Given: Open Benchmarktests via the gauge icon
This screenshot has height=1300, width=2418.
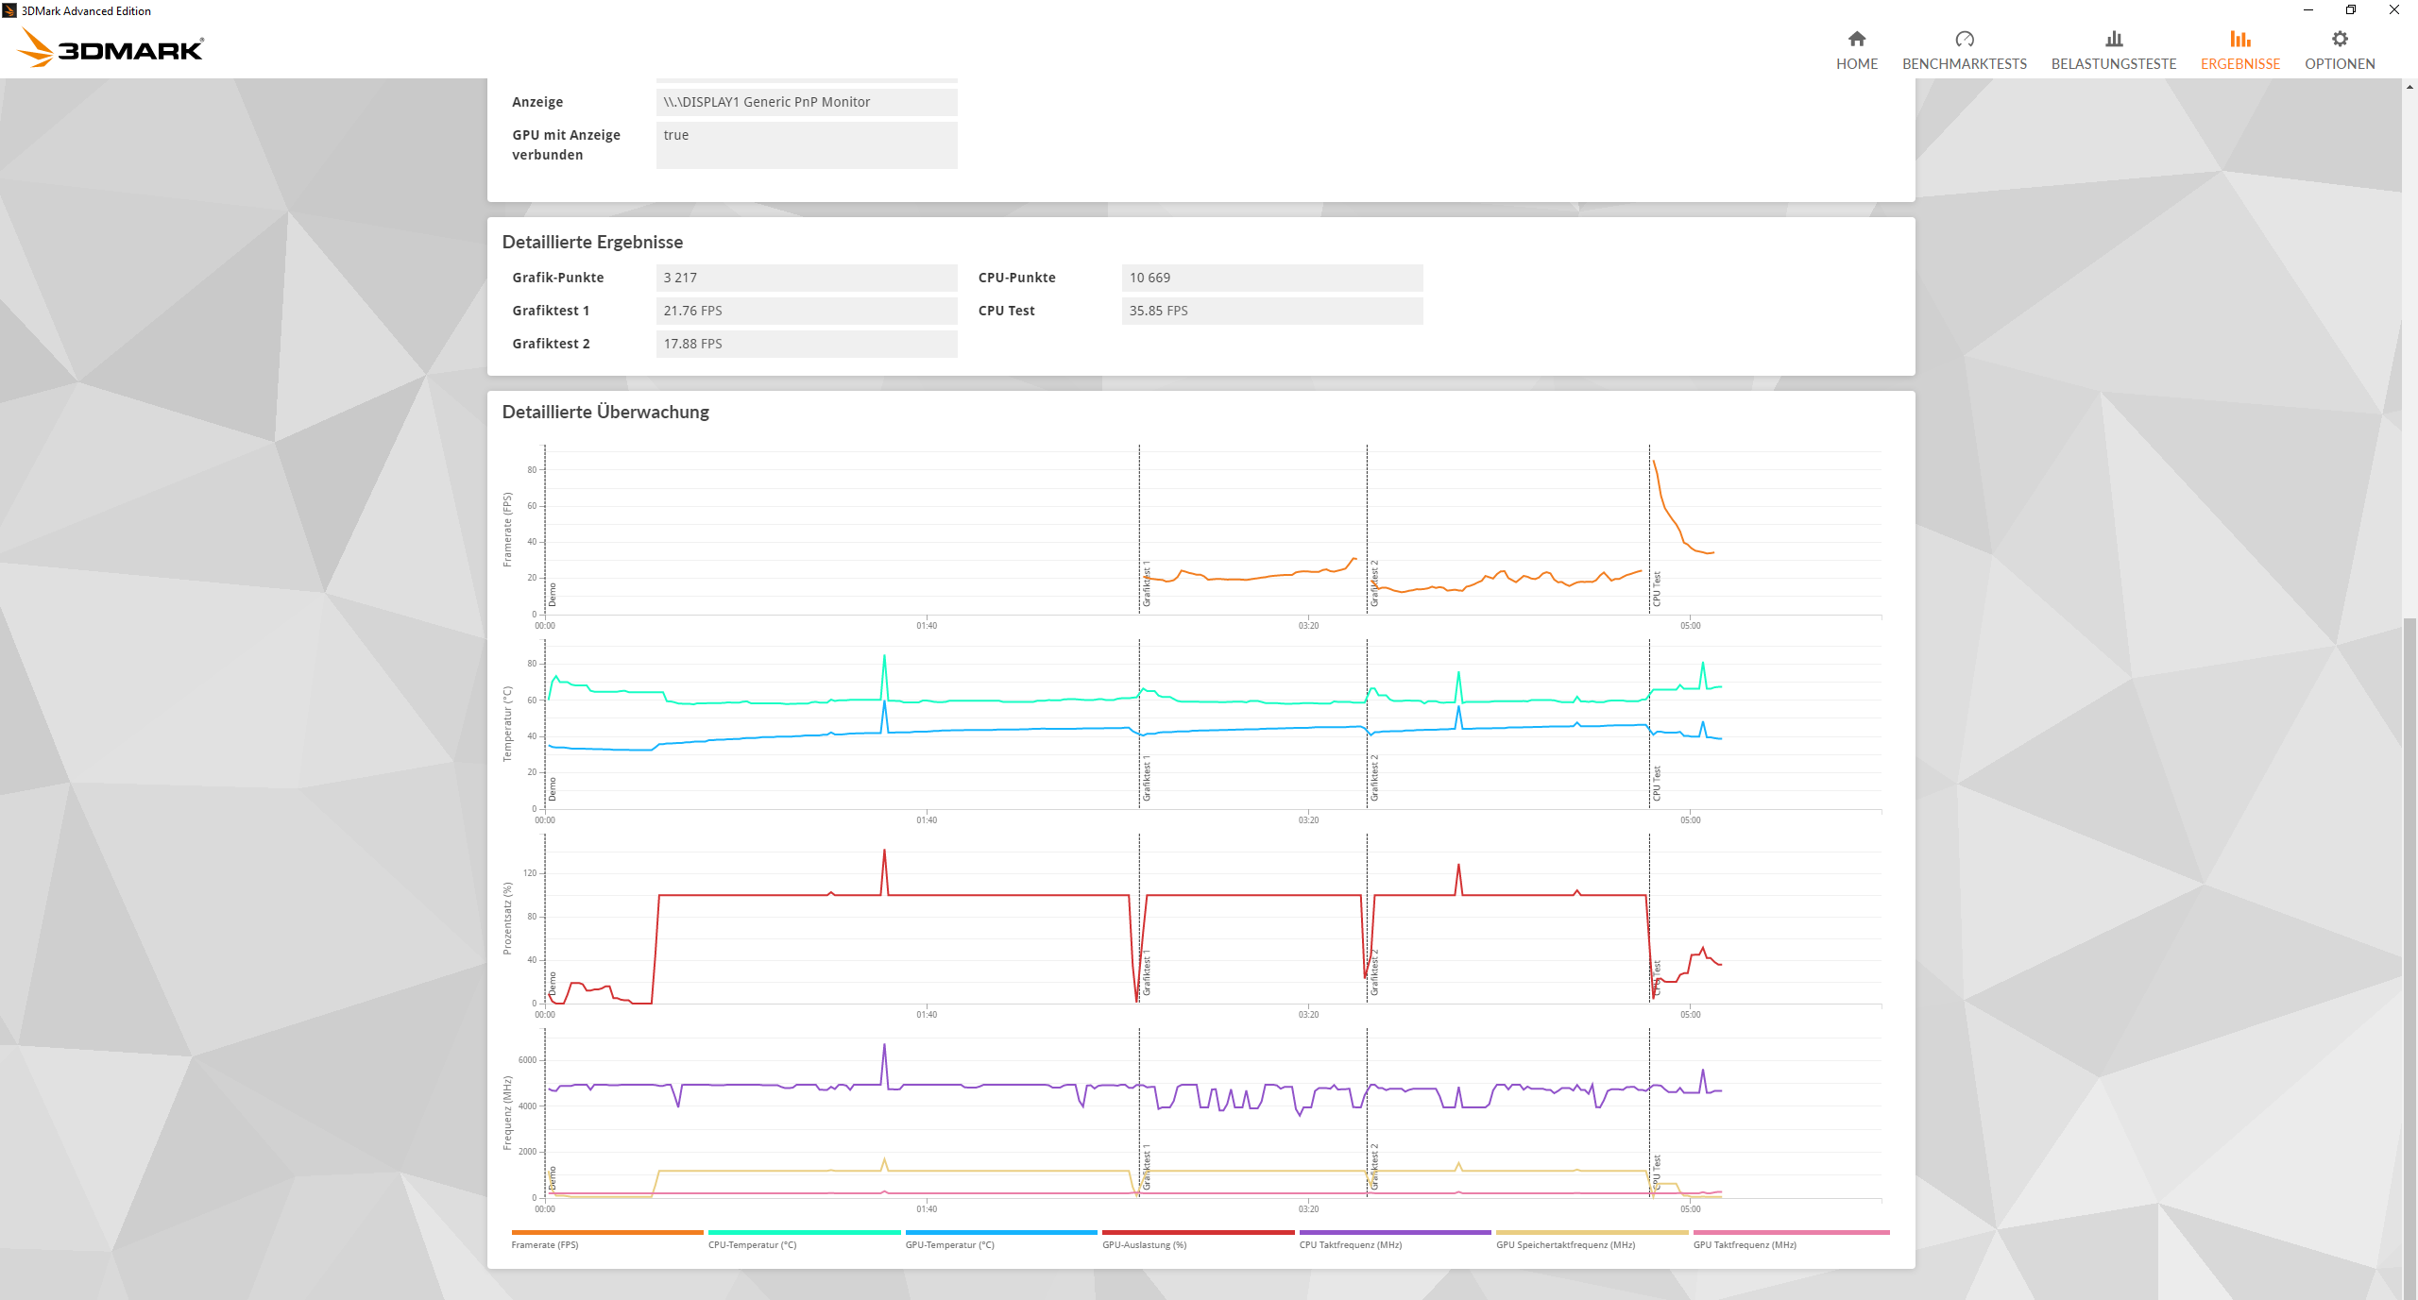Looking at the screenshot, I should click(1964, 39).
